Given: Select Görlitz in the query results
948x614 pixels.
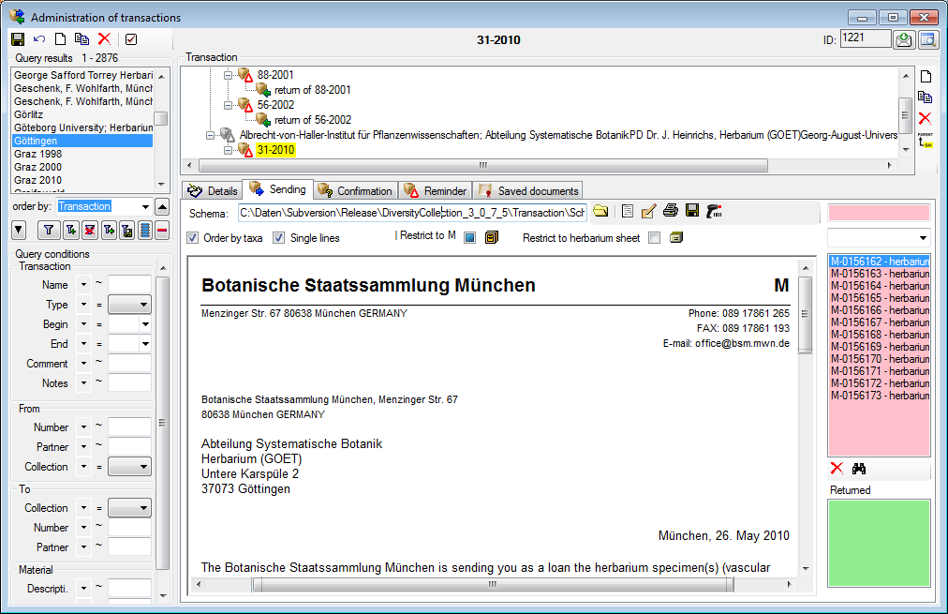Looking at the screenshot, I should click(x=28, y=114).
